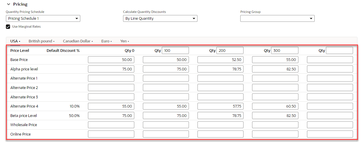The image size is (361, 142).
Task: Click Alpha price level field showing 78.75
Action: point(220,69)
